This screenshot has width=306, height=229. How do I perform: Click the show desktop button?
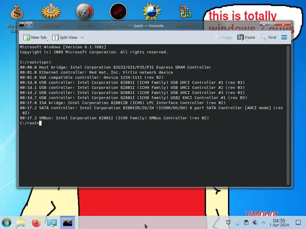click(x=298, y=222)
